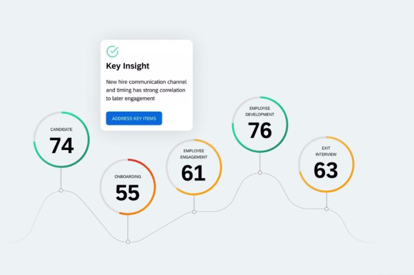Select the Onboarding score circle showing 55
This screenshot has width=414, height=275.
128,187
